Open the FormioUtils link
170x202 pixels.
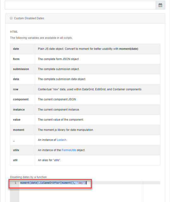point(69,150)
